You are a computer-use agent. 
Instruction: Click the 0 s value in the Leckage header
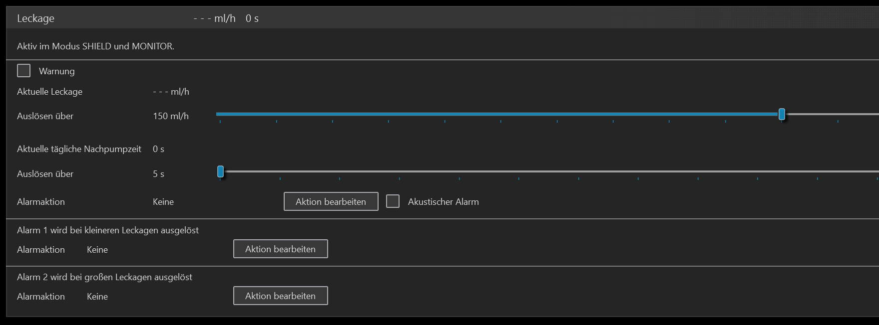click(x=252, y=18)
